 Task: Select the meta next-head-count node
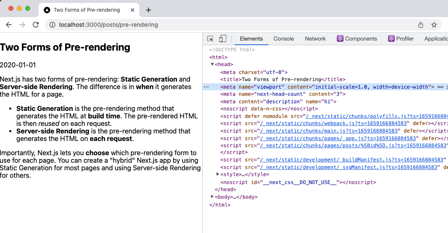coord(283,94)
